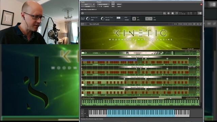Click the green round icon on global row
The image size is (217, 122).
(x=198, y=54)
